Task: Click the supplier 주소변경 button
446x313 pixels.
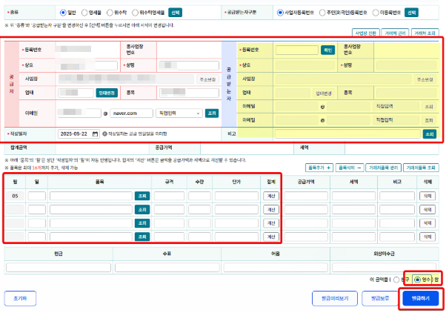Action: (207, 79)
